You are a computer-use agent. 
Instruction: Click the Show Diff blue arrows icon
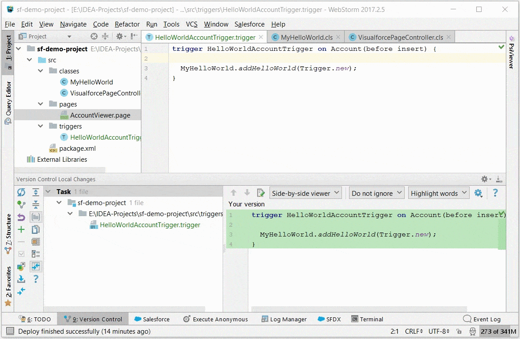[x=21, y=291]
